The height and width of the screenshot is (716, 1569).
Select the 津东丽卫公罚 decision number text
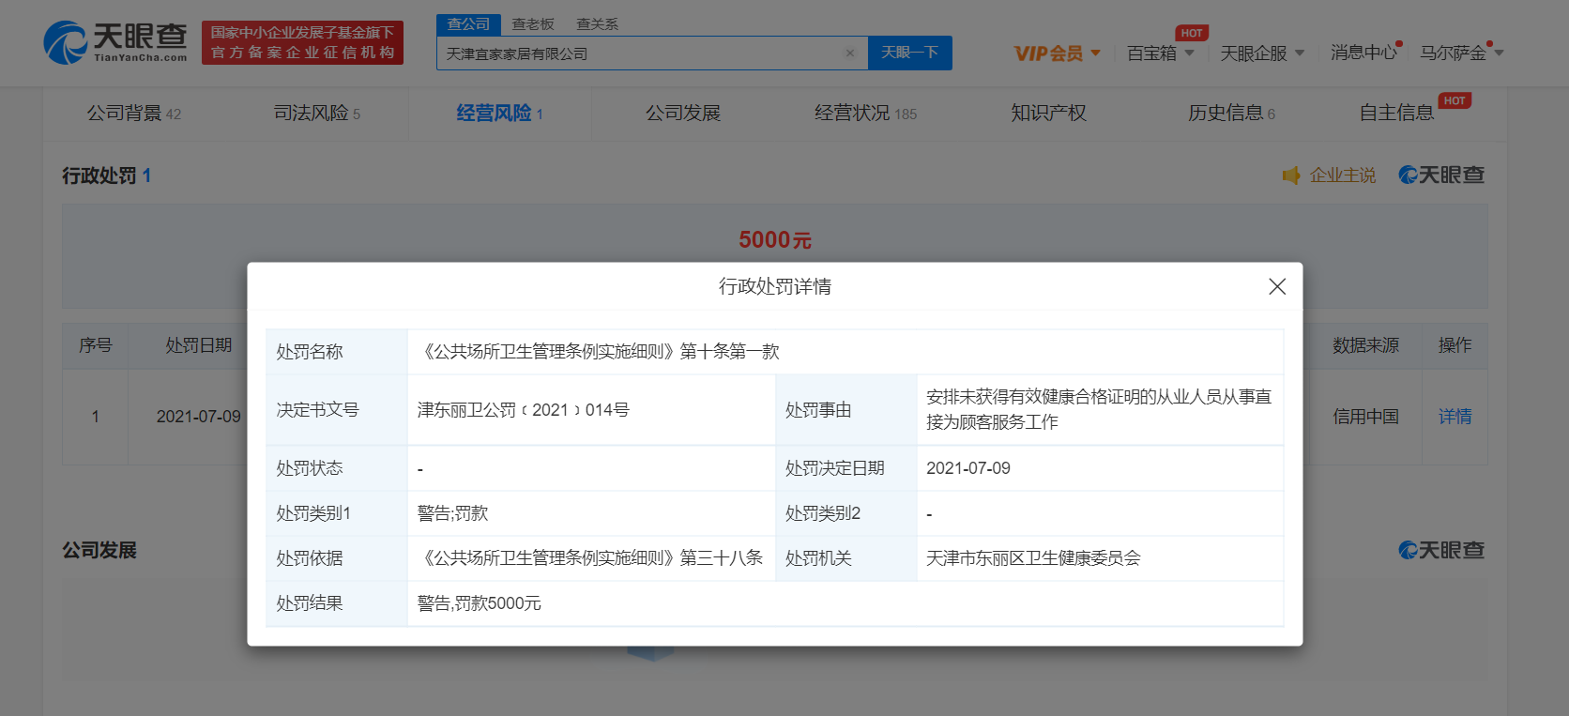(524, 410)
